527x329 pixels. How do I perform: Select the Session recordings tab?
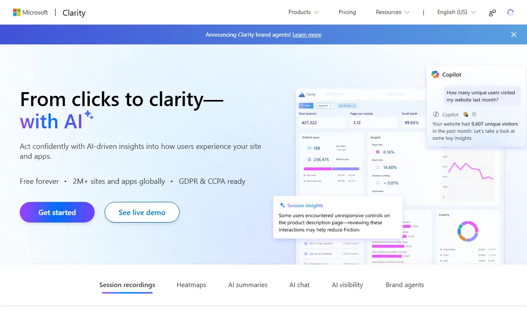tap(127, 285)
